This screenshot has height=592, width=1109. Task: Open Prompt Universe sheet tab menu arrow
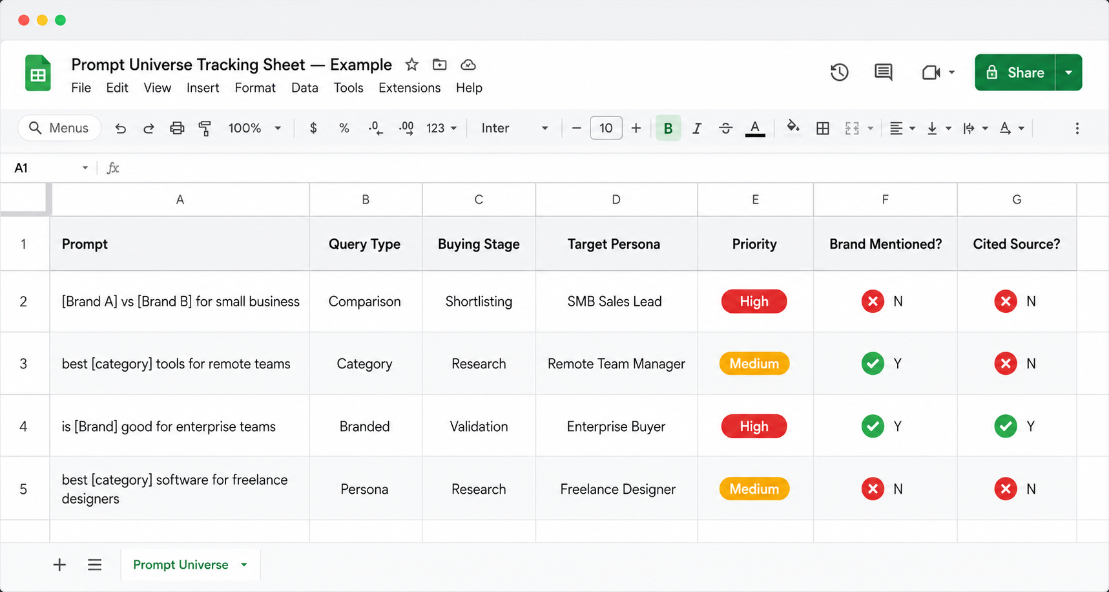point(244,565)
